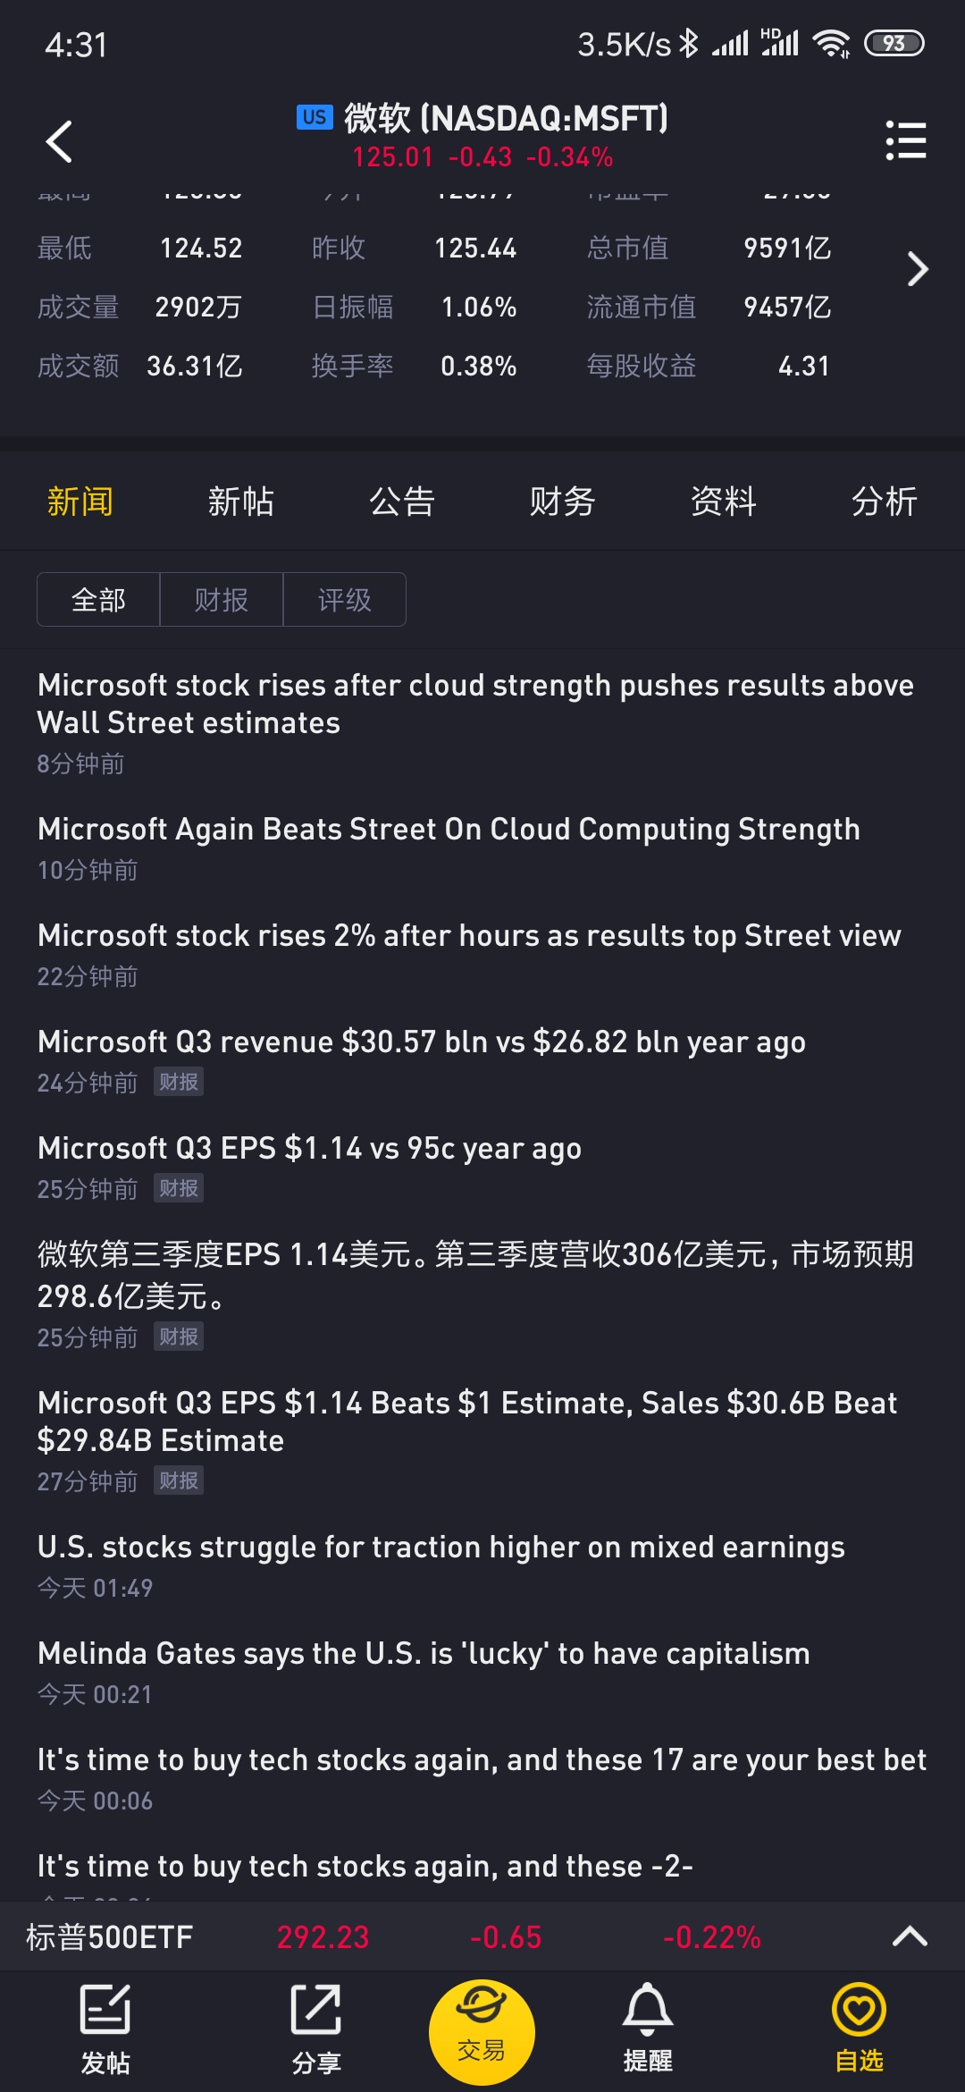Select the 全部 filter
The width and height of the screenshot is (965, 2092).
pos(98,600)
